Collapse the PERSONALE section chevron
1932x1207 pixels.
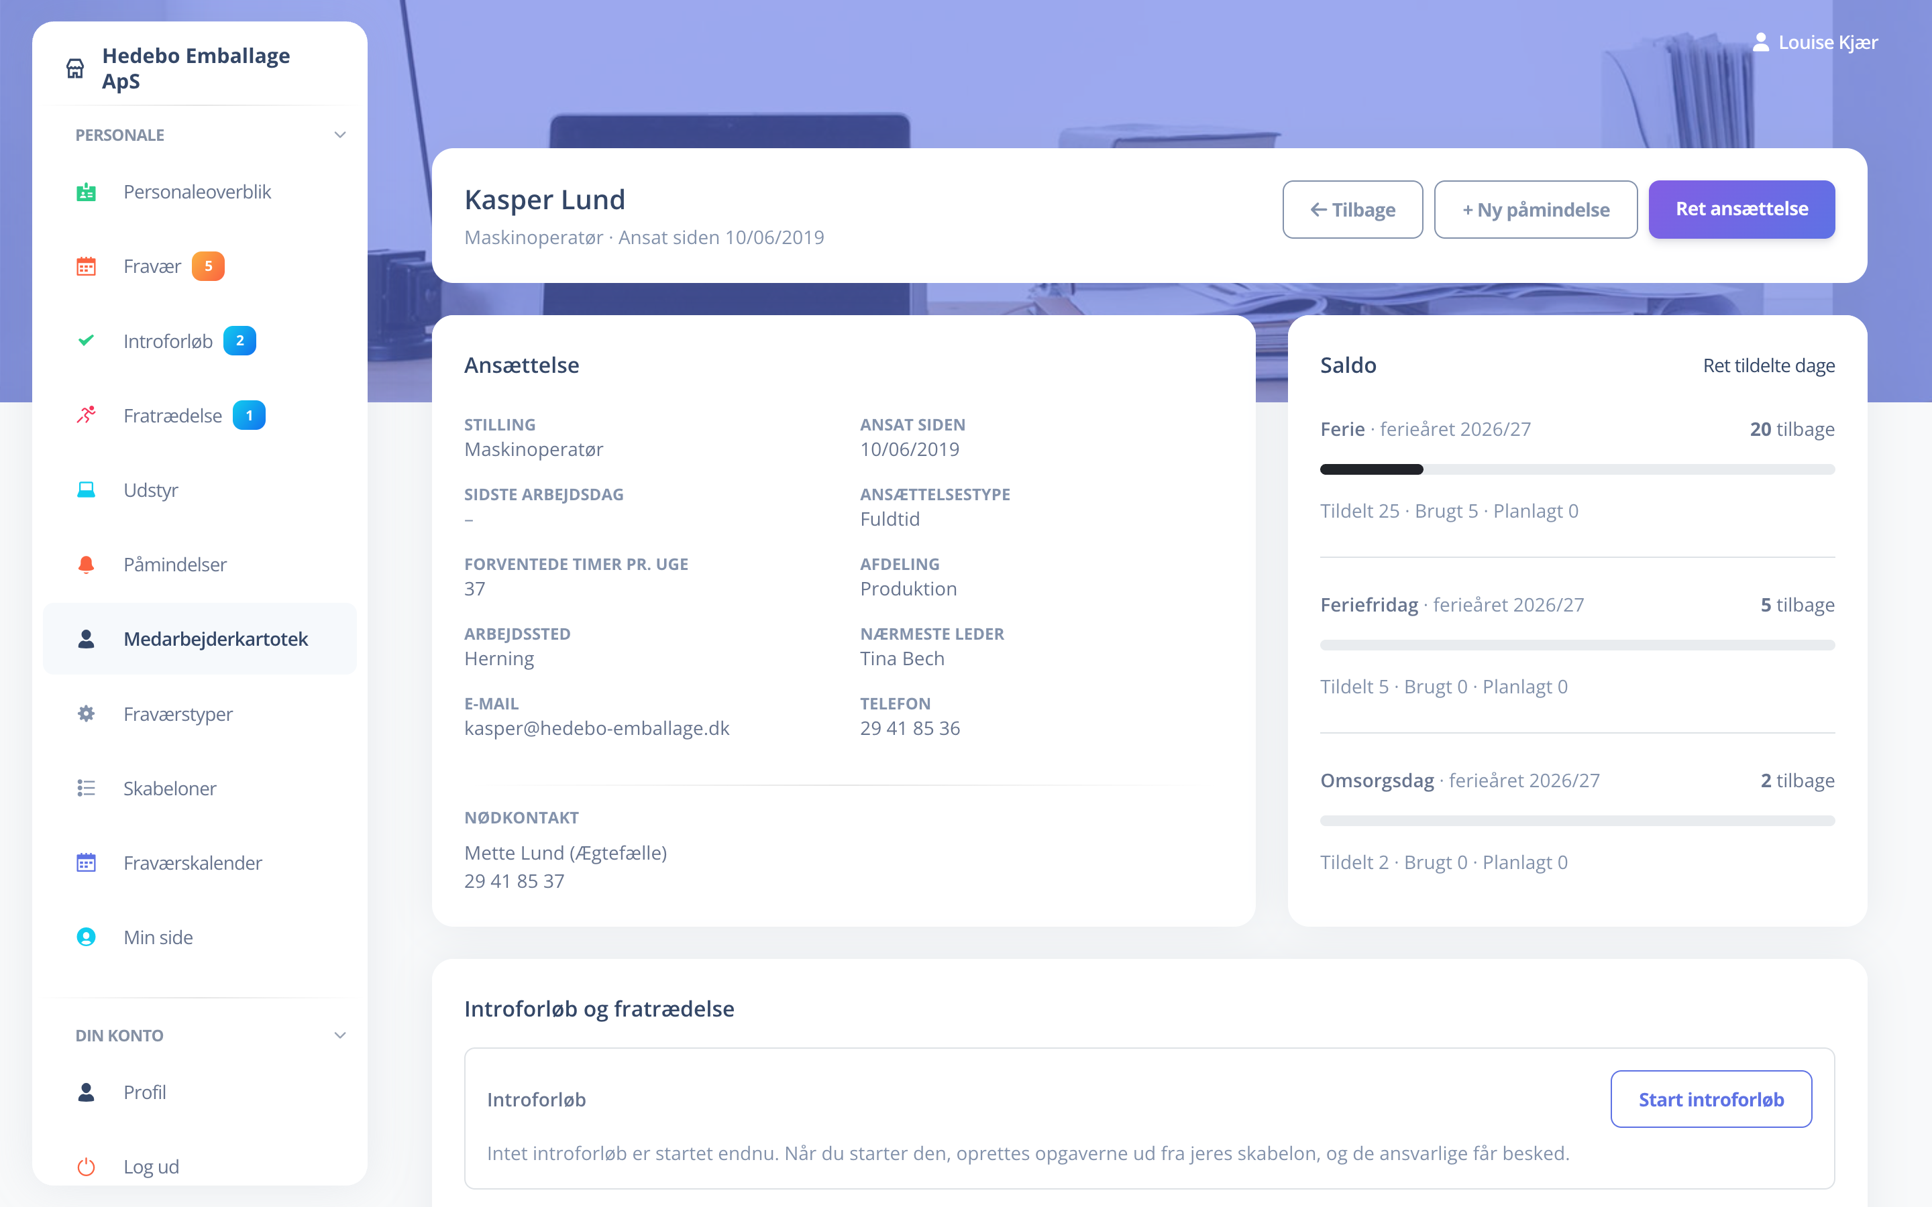tap(340, 135)
